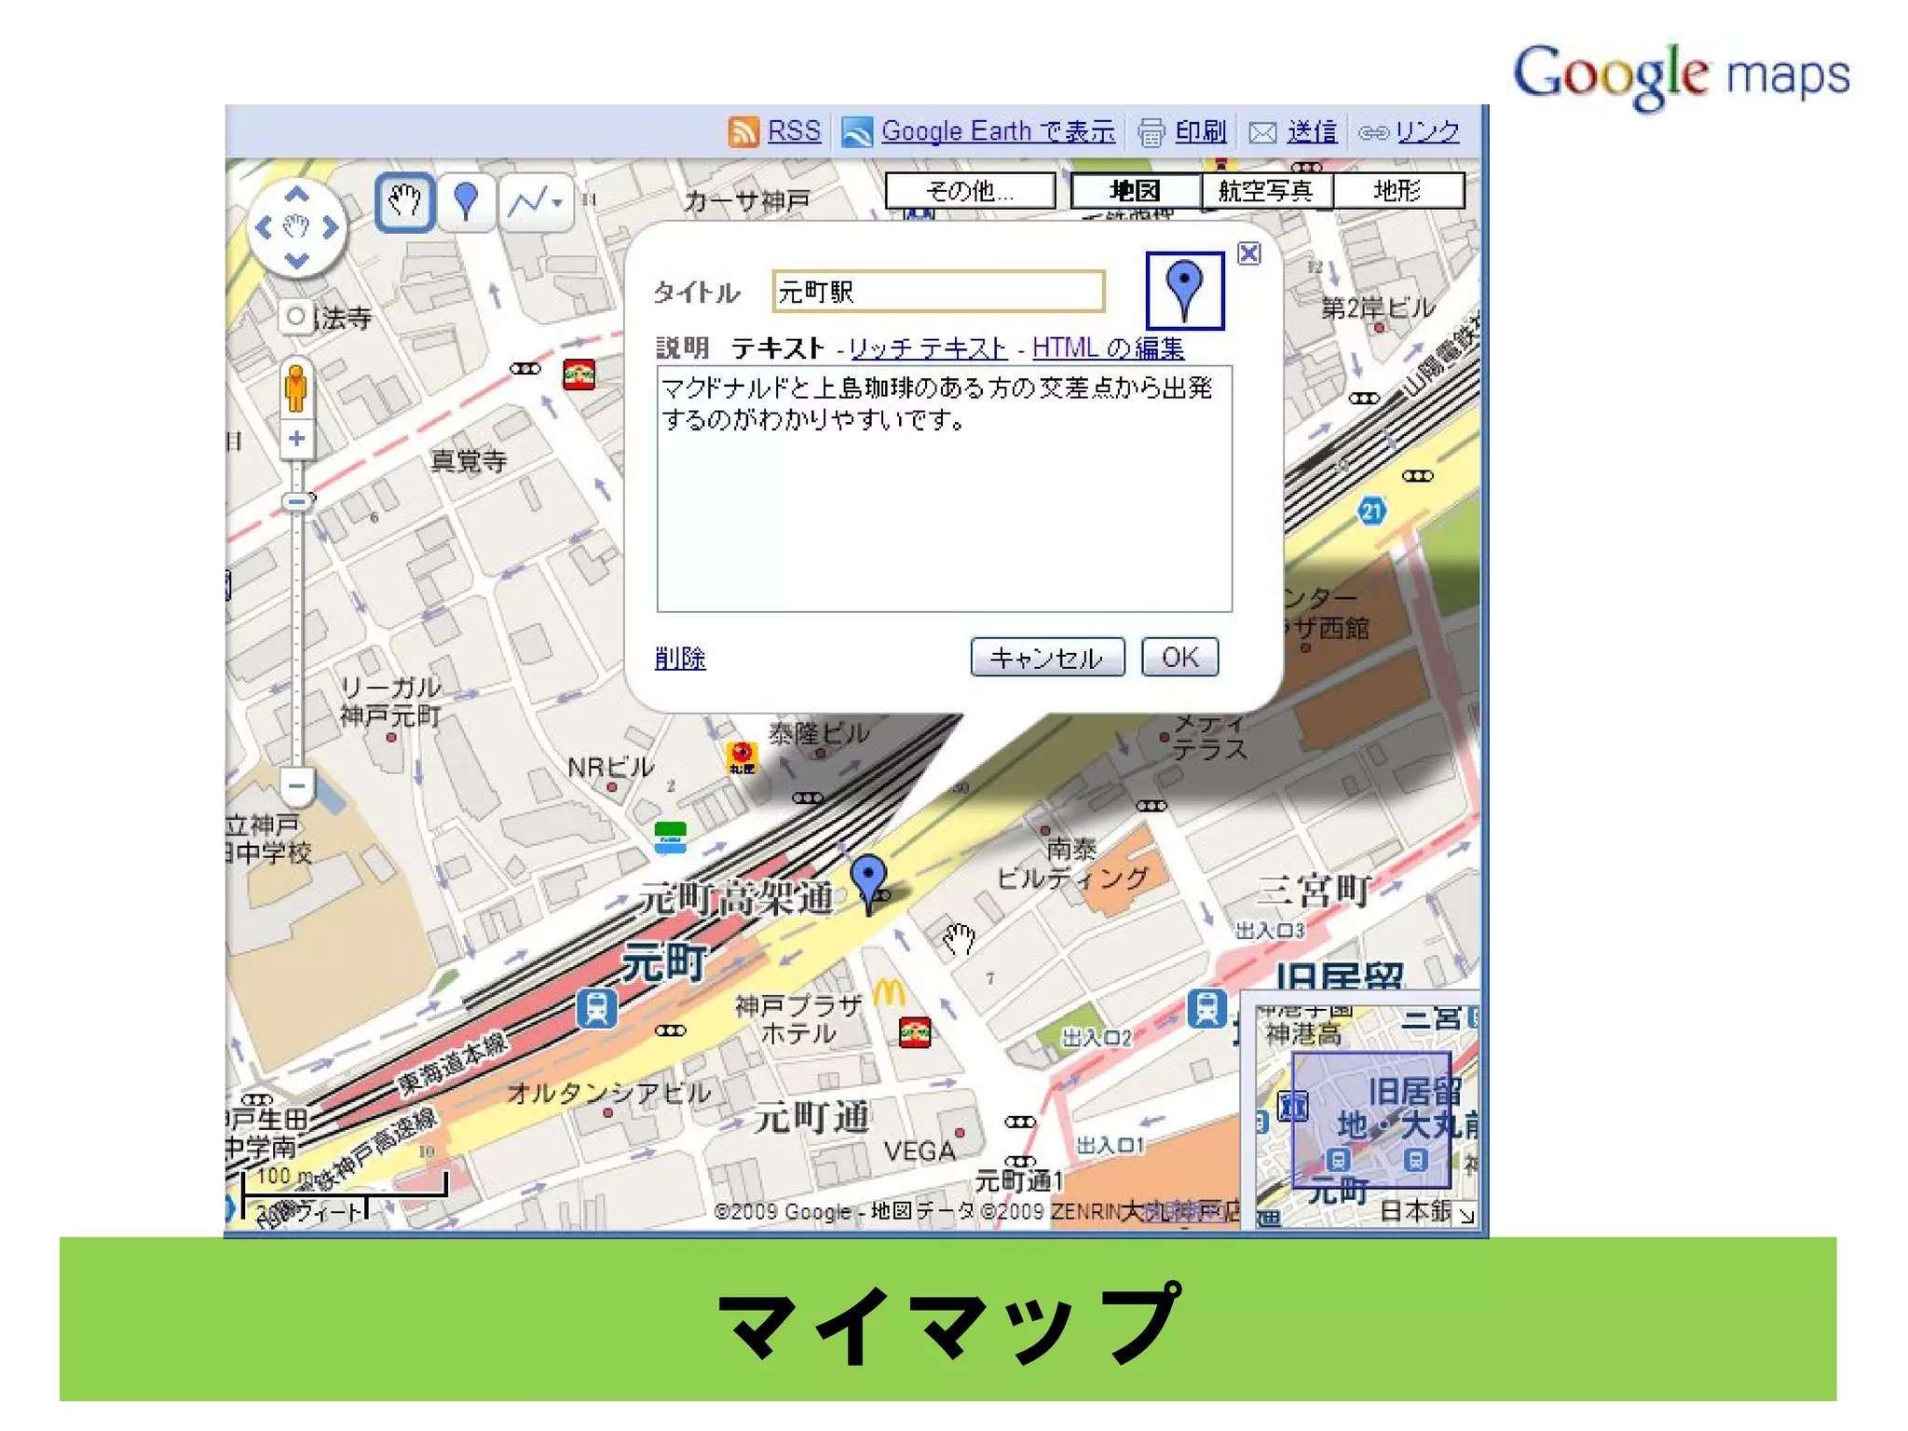Click the printer icon
The width and height of the screenshot is (1908, 1431).
click(x=1152, y=132)
